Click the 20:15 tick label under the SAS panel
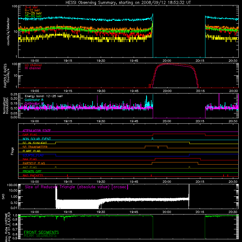 coord(200,212)
